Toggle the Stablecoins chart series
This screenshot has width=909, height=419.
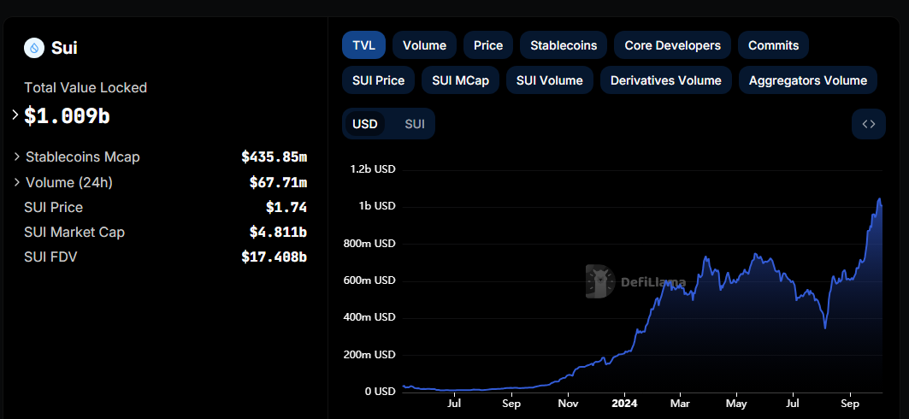564,45
